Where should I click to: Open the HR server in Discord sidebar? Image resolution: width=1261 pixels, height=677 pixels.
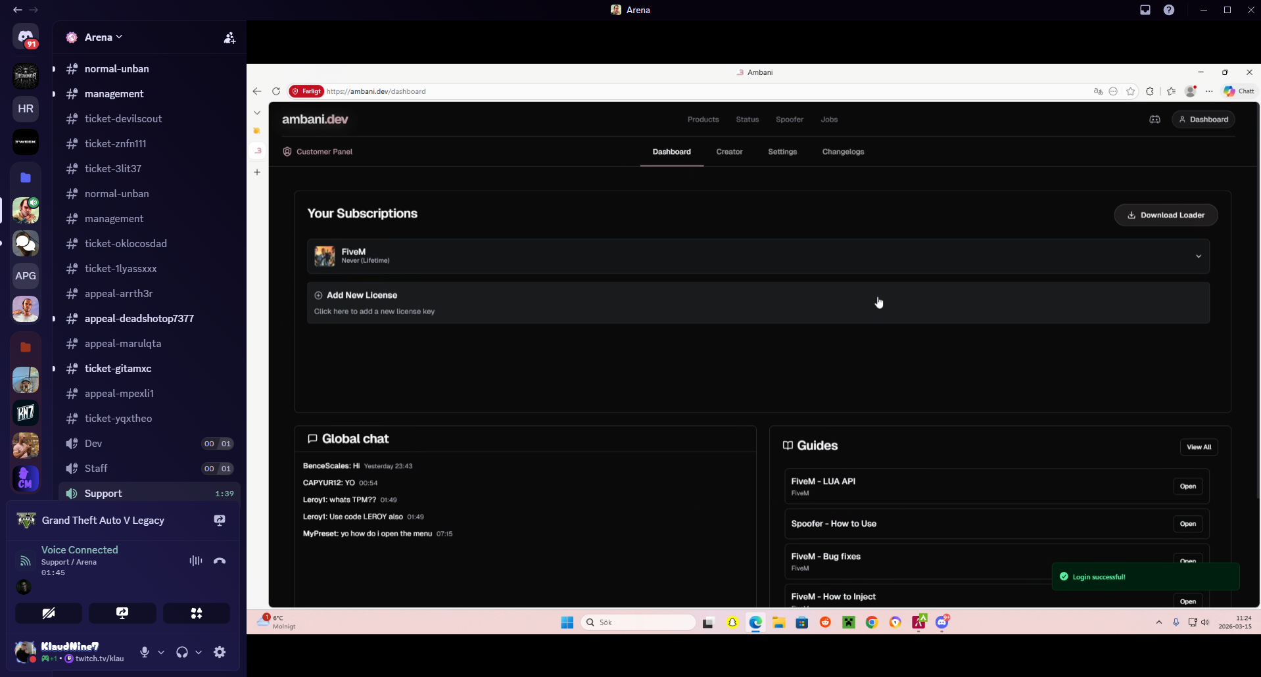(x=26, y=109)
